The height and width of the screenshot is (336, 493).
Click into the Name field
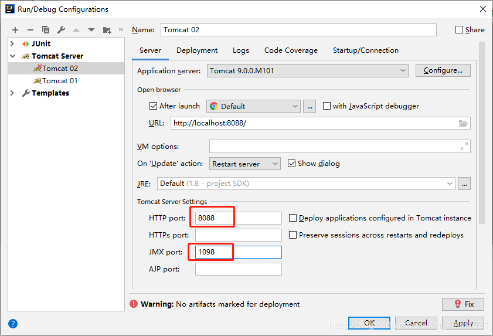pyautogui.click(x=298, y=30)
